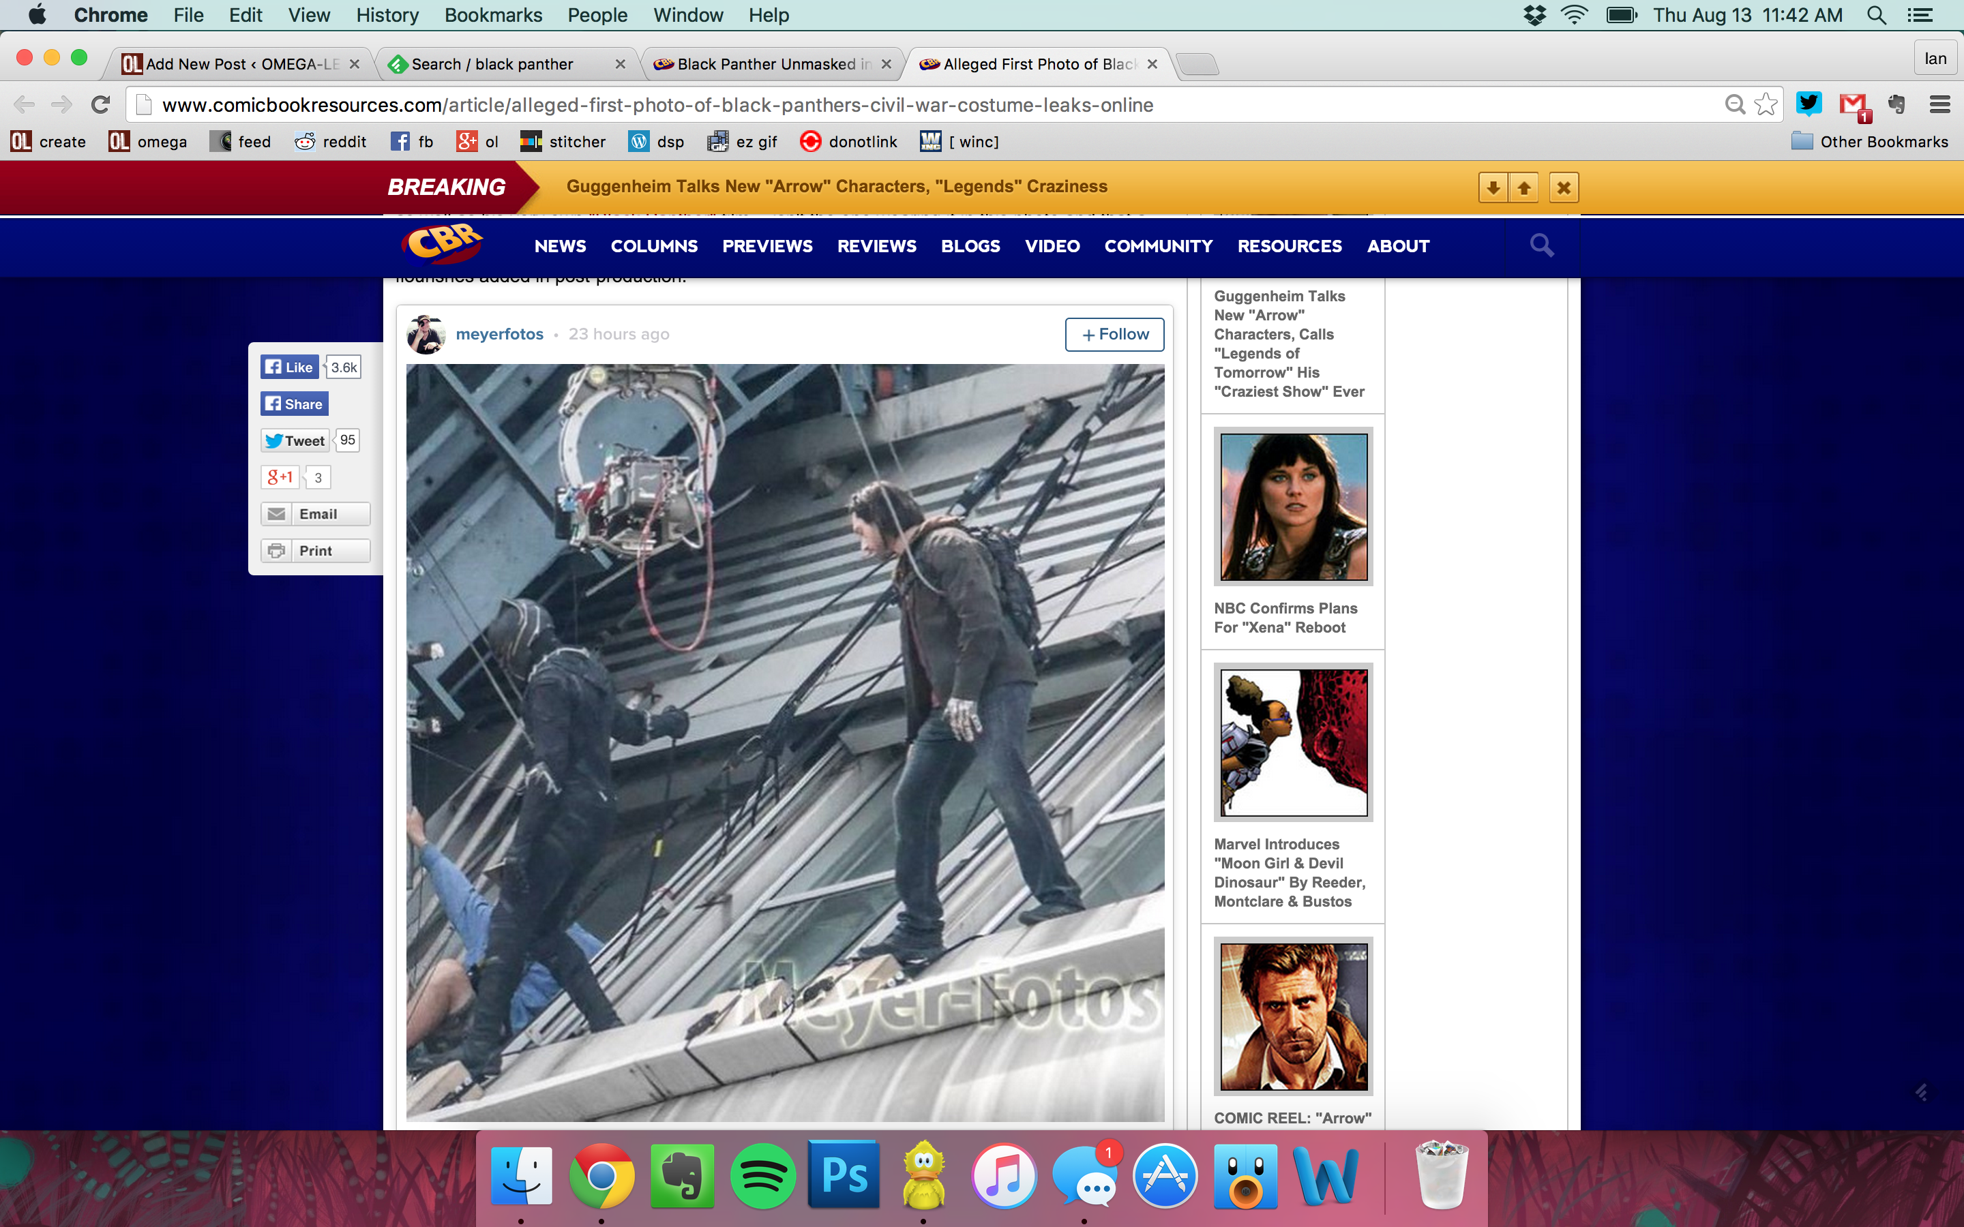Image resolution: width=1964 pixels, height=1227 pixels.
Task: Open the NEWS section
Action: click(560, 246)
